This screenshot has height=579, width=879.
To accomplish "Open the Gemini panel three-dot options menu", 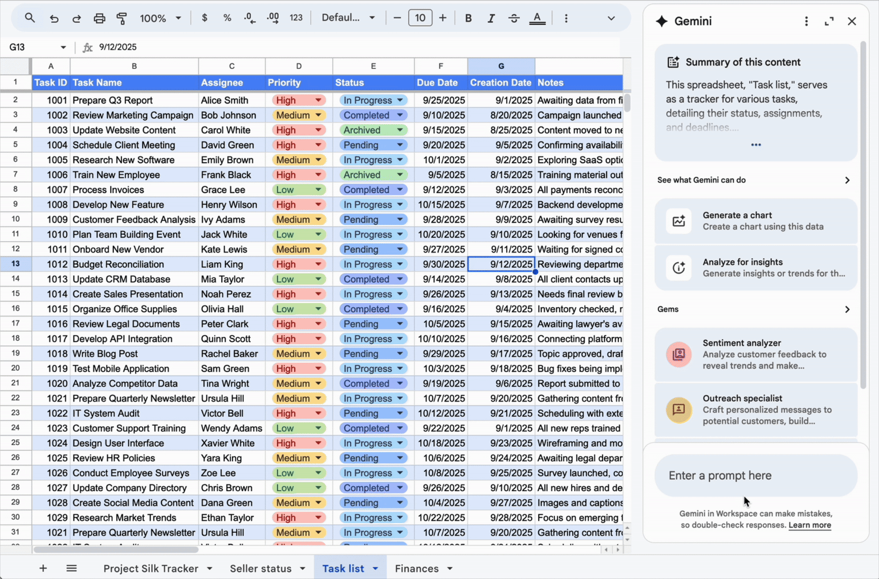I will click(x=806, y=21).
